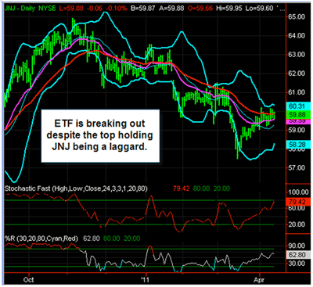Click green 20.00 value in Stochastic header
313x287 pixels.
coord(221,188)
